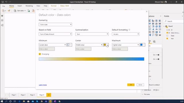Close the Data colors dialog
The height and width of the screenshot is (103, 184).
pos(147,11)
